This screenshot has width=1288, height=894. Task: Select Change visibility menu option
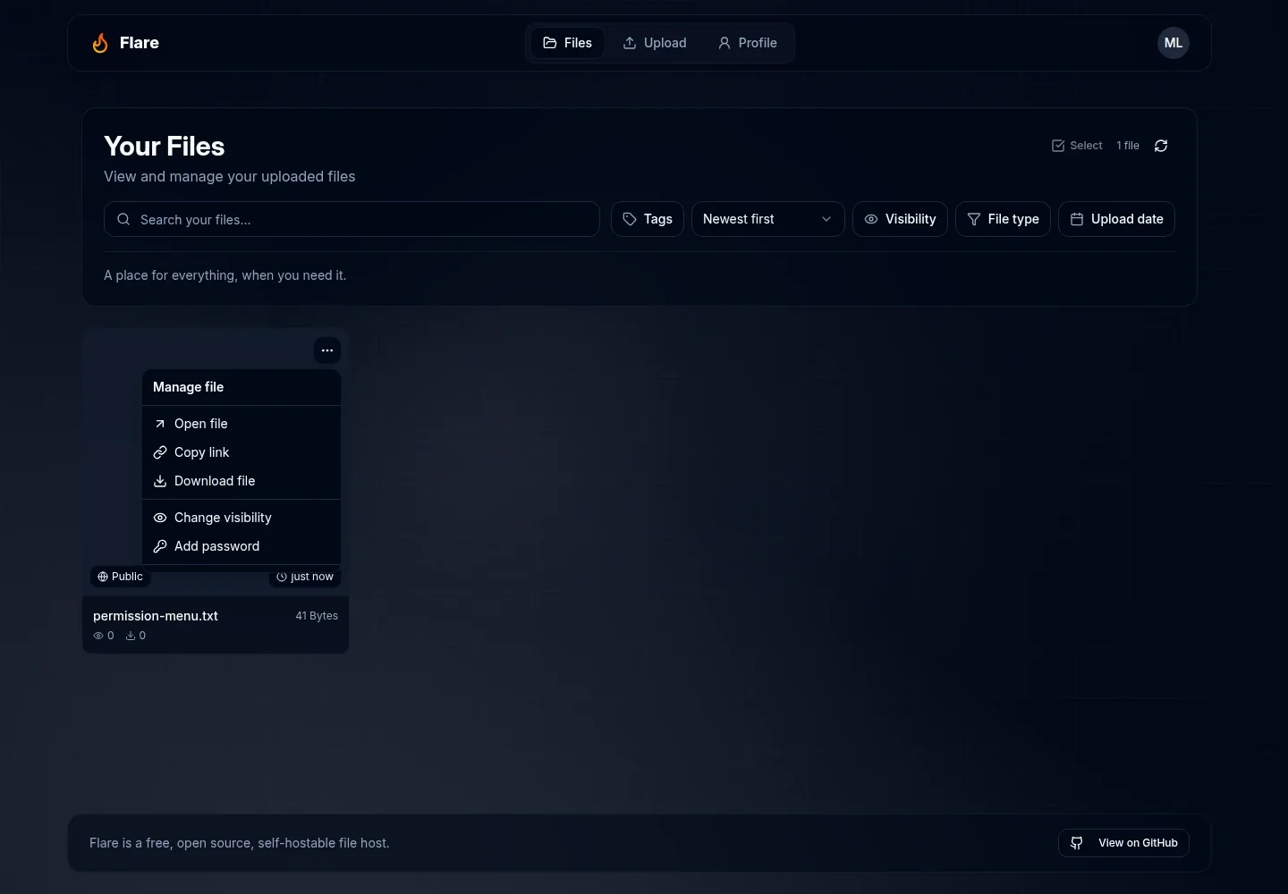point(241,518)
